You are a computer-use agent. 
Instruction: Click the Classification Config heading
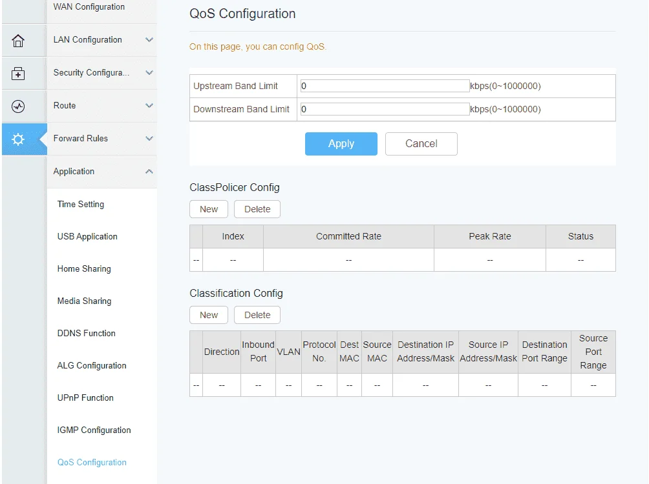tap(236, 294)
